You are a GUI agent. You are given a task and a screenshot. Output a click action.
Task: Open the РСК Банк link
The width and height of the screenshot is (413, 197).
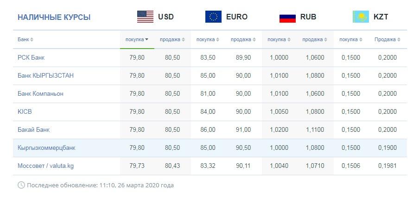[x=31, y=57]
